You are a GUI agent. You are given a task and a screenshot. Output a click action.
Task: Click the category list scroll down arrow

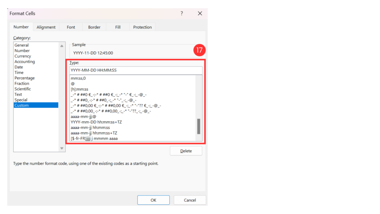62,148
